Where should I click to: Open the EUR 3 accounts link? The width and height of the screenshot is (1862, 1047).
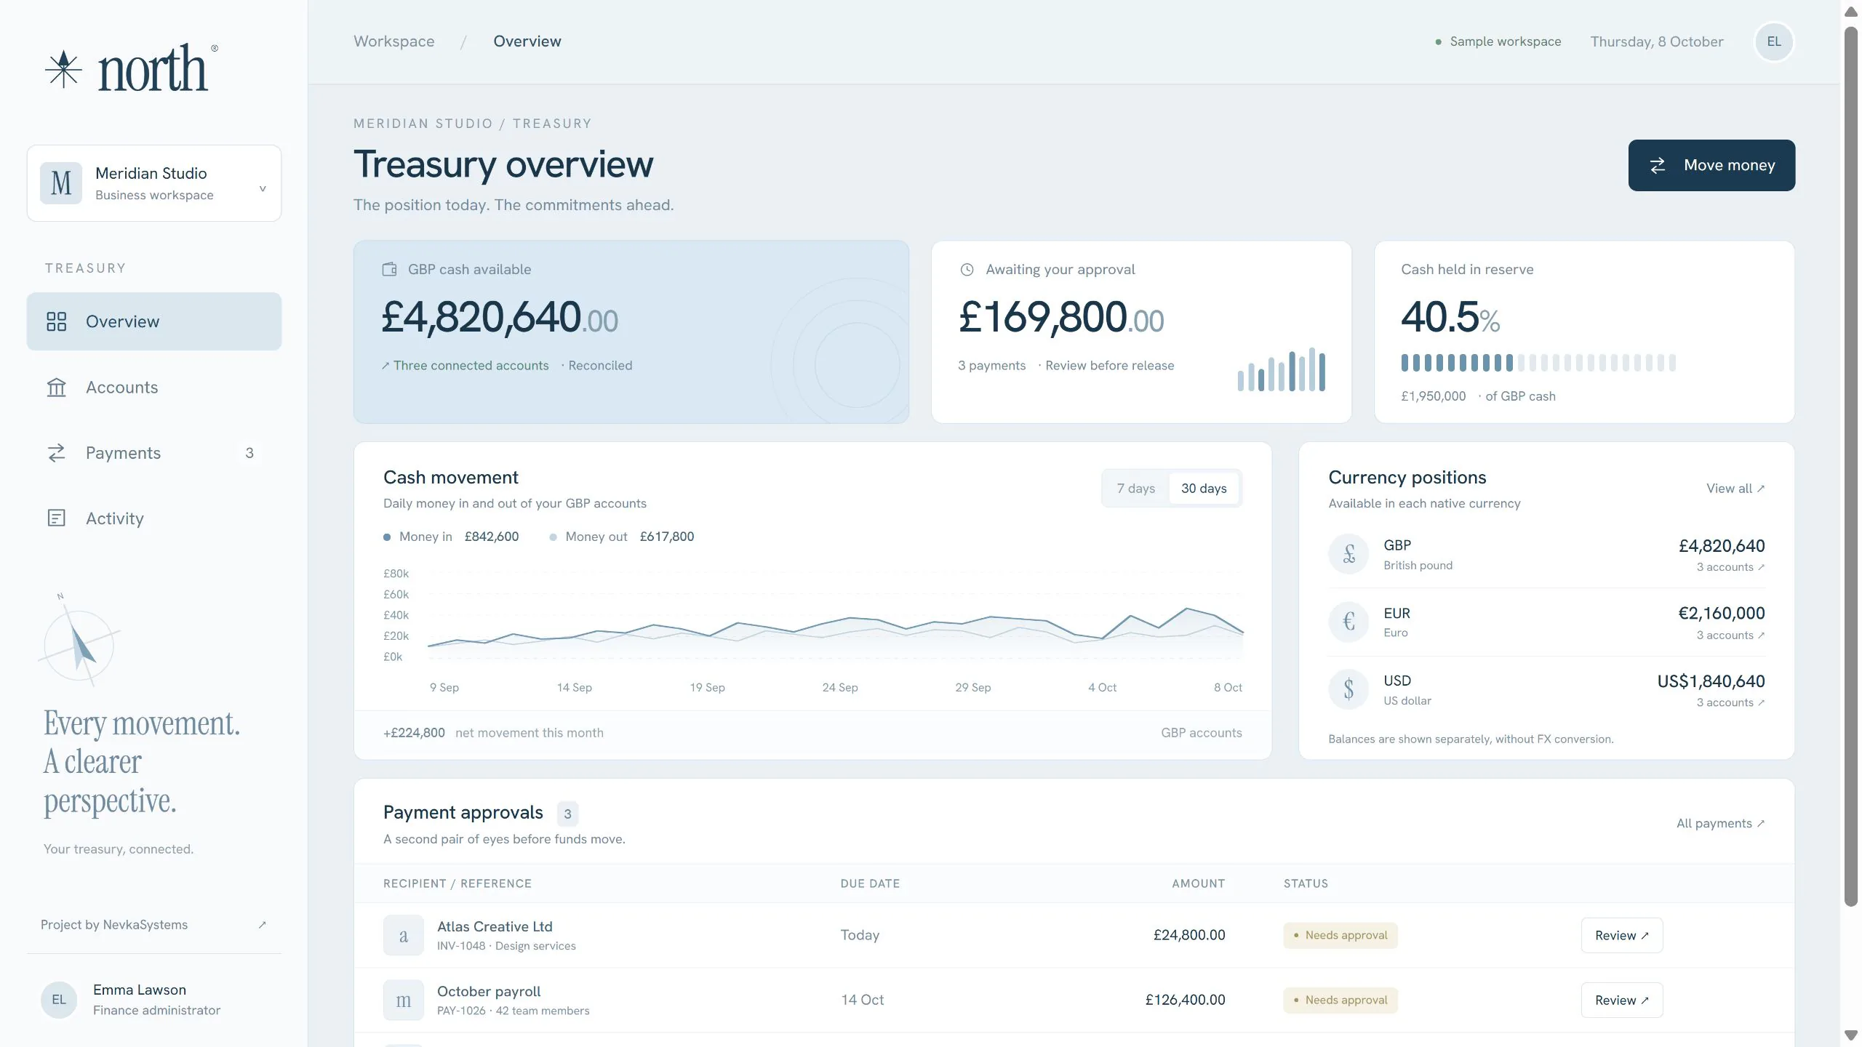point(1730,635)
